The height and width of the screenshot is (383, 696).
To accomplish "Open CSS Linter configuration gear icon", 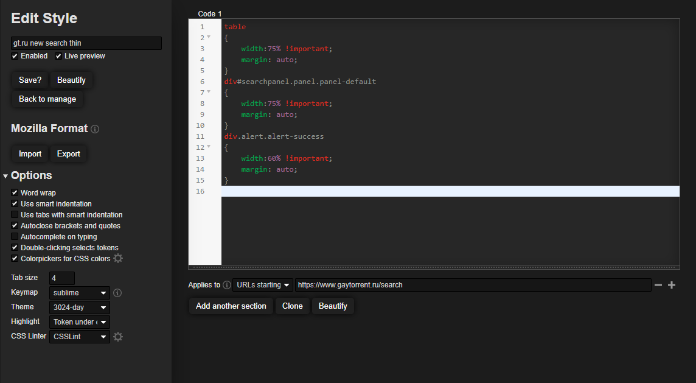I will pyautogui.click(x=117, y=336).
